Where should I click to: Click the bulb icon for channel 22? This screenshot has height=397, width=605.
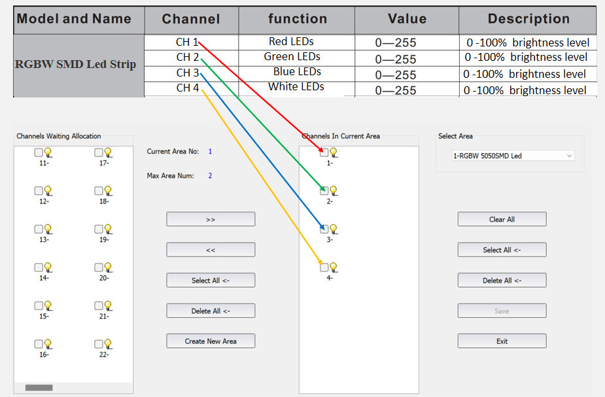(x=109, y=344)
